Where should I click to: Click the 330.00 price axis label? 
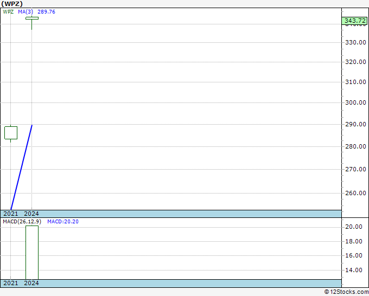(355, 42)
